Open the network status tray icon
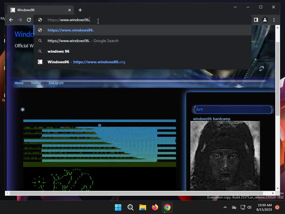Viewport: 285px width, 214px height. (x=243, y=207)
